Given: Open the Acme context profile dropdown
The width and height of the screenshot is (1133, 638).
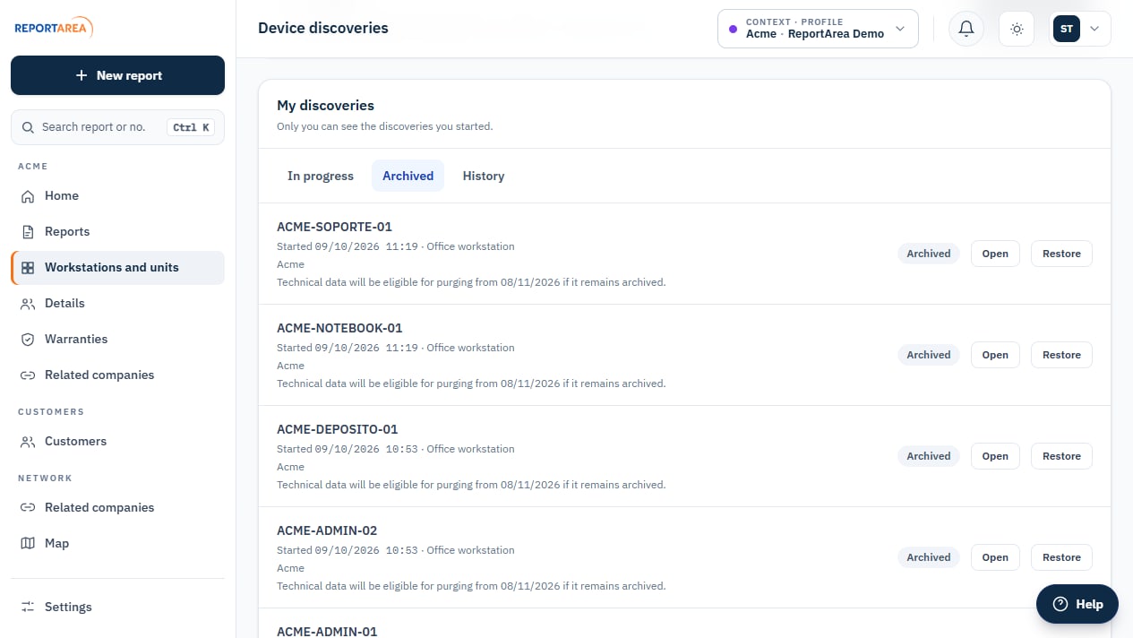Looking at the screenshot, I should [818, 29].
